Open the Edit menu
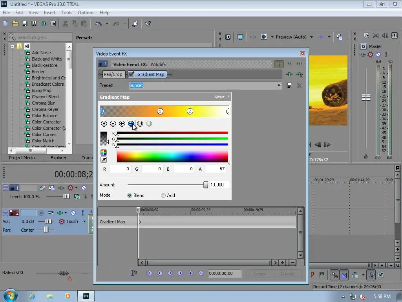 tap(19, 12)
